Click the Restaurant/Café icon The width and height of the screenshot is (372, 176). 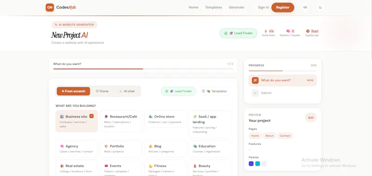pos(106,117)
